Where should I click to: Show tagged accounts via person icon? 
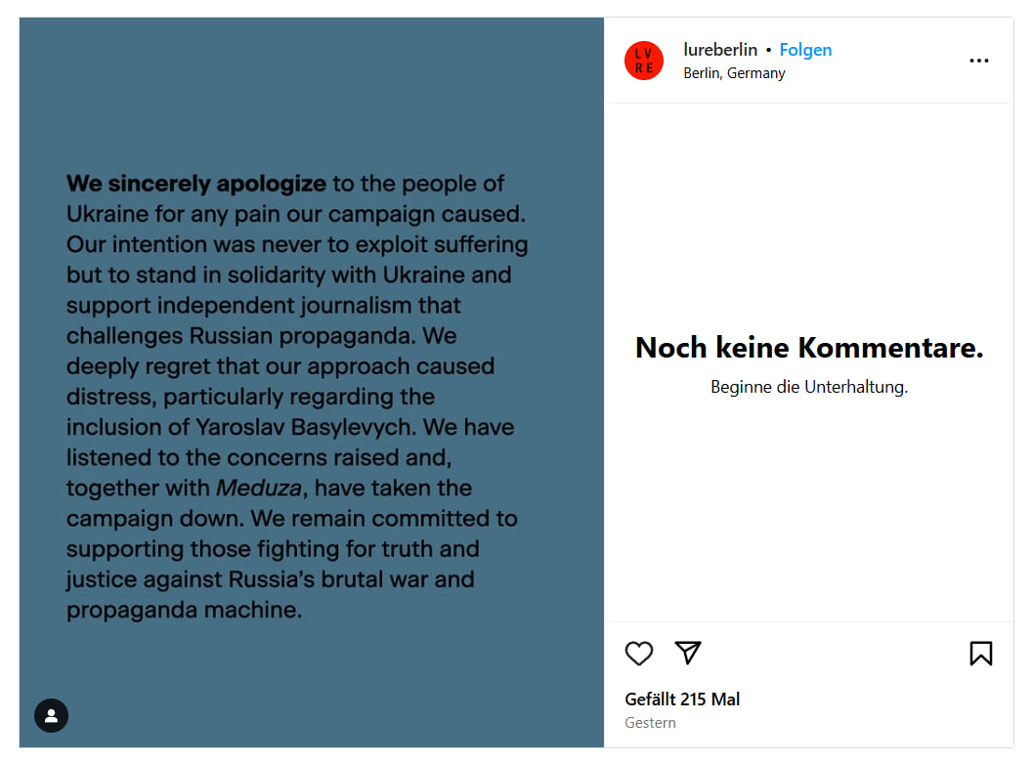click(51, 716)
